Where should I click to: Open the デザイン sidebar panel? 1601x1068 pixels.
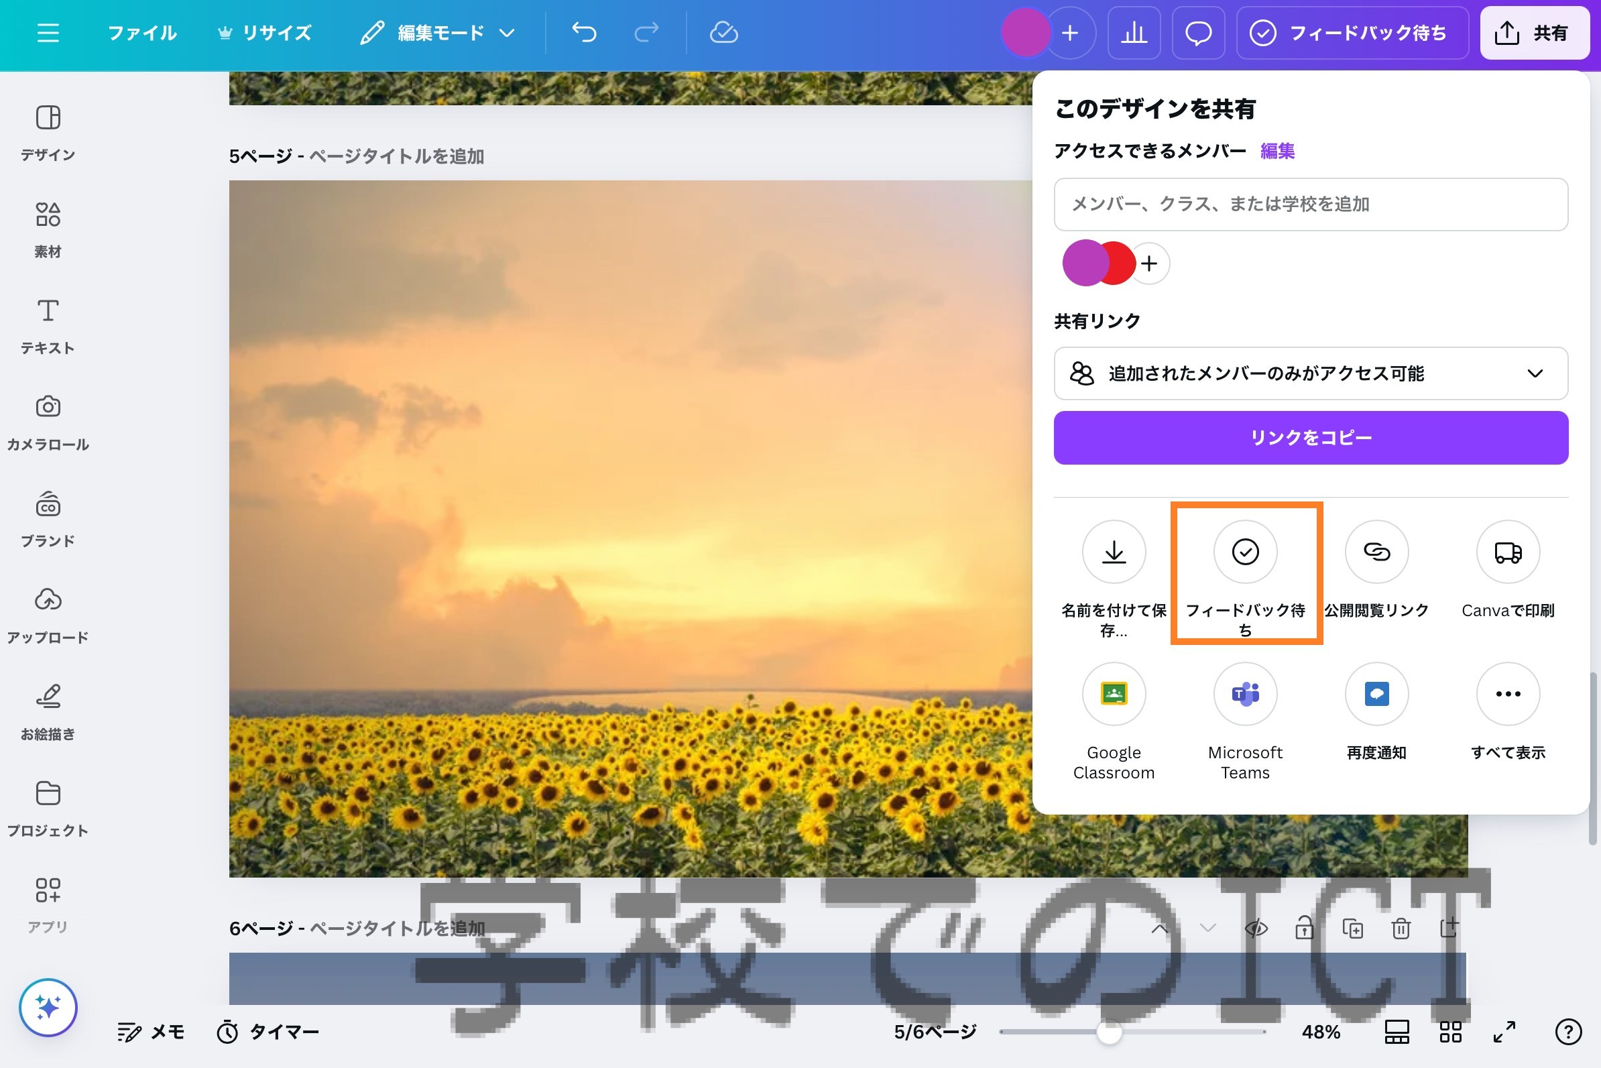click(48, 132)
